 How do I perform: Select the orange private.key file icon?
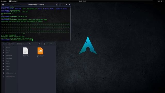tap(40, 51)
